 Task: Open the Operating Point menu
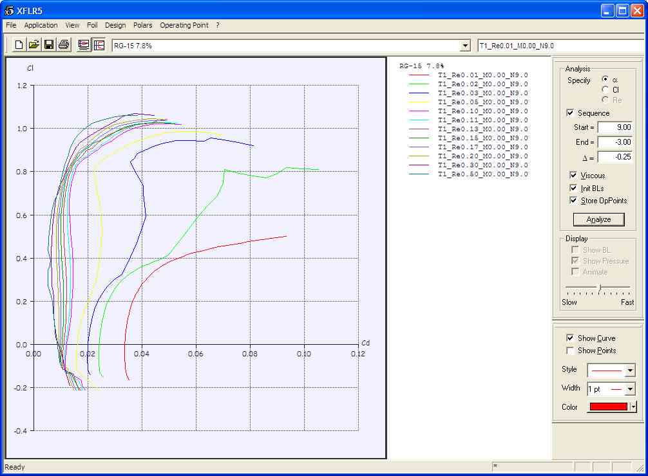tap(184, 25)
